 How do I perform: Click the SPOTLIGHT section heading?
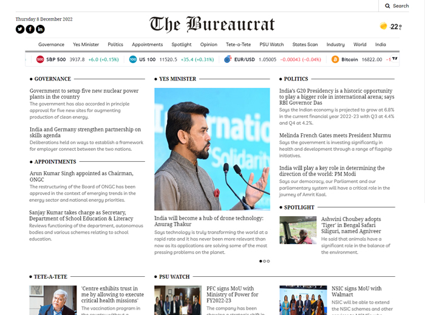tap(299, 207)
